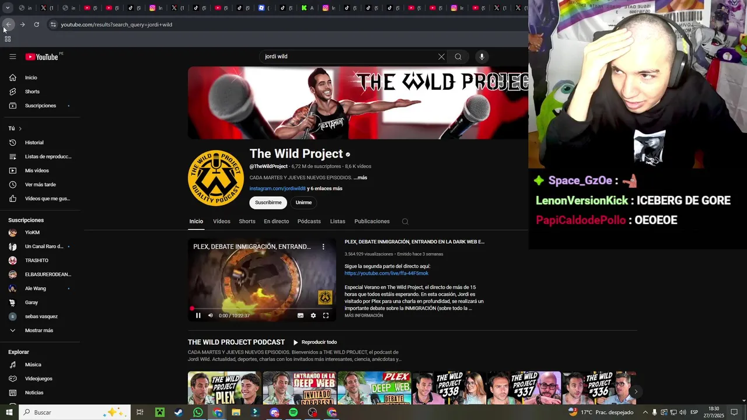
Task: Open the YouTube hamburger guide menu
Action: tap(12, 57)
